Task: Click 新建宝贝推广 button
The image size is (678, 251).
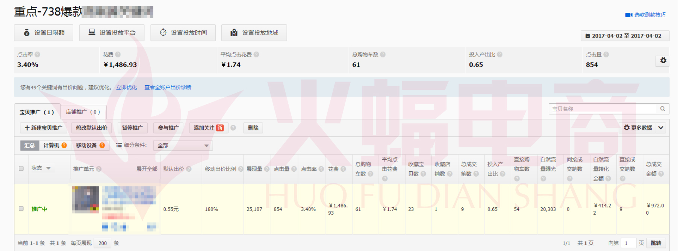Action: [x=43, y=128]
